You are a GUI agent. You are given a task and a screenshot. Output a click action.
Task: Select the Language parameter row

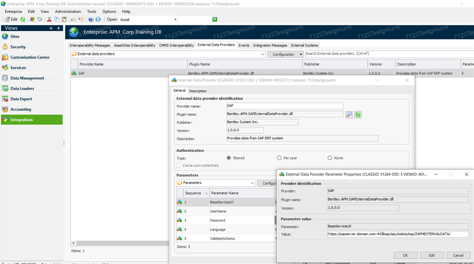(226, 229)
